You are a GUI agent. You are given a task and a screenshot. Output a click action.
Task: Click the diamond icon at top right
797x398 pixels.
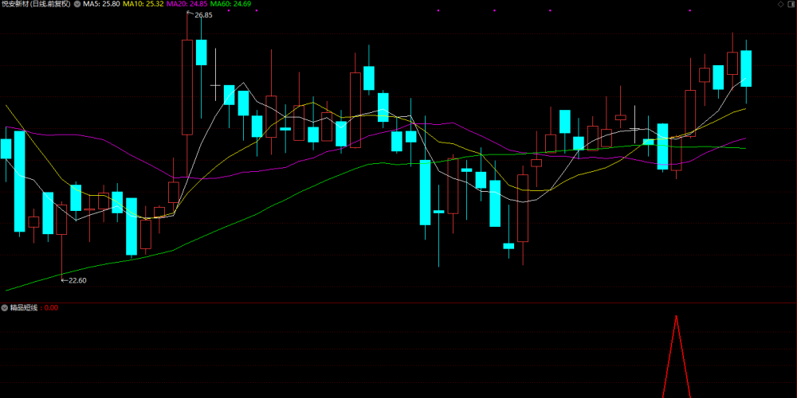point(781,4)
